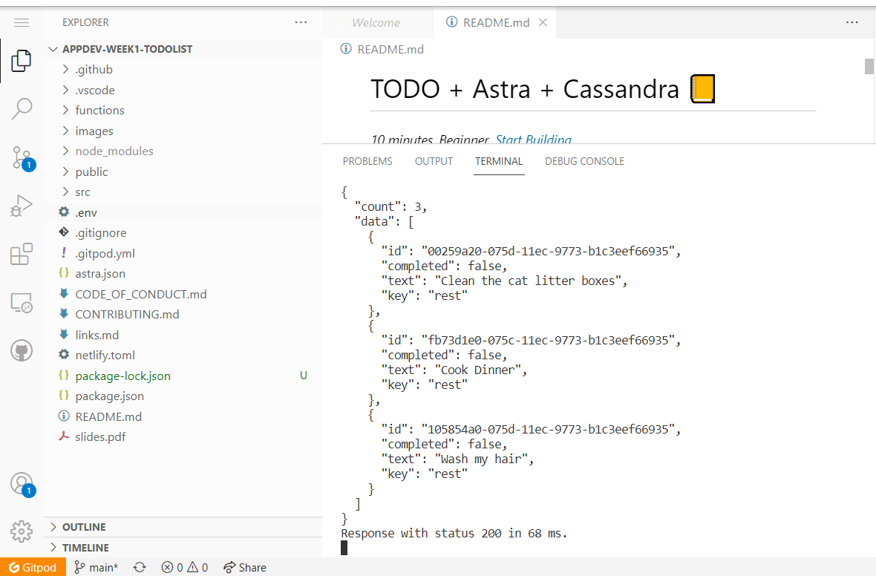Open the Remote Explorer view
The image size is (876, 576).
[x=22, y=303]
